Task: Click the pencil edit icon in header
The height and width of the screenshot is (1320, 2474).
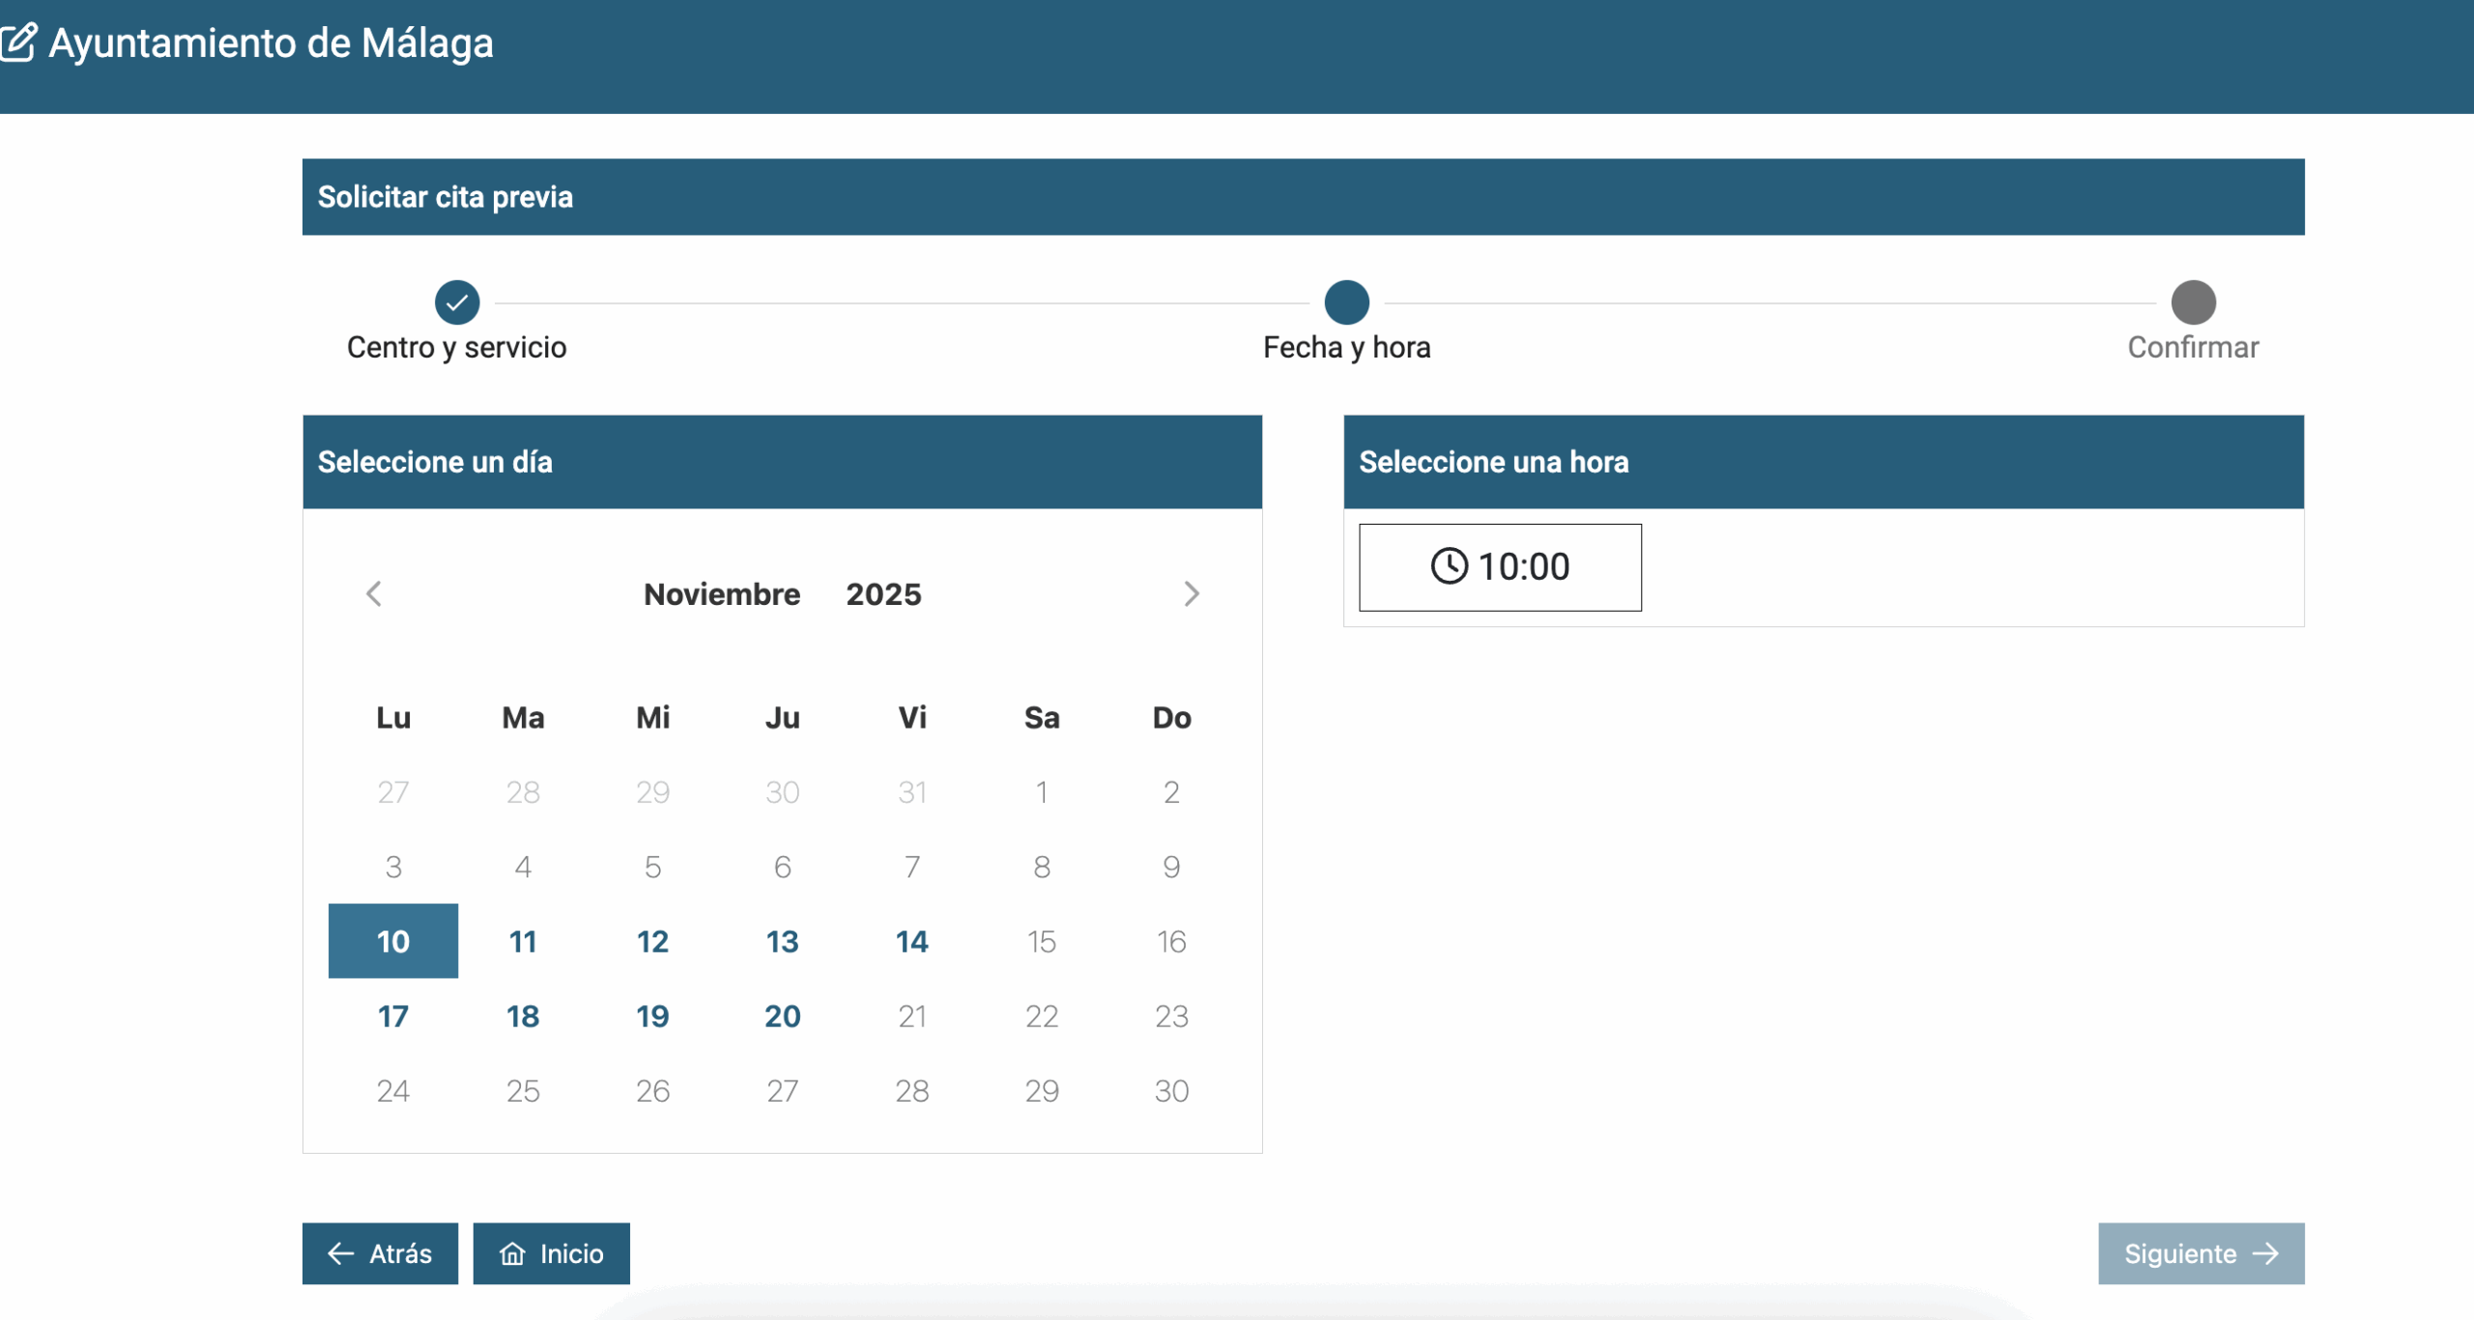Action: [x=18, y=43]
